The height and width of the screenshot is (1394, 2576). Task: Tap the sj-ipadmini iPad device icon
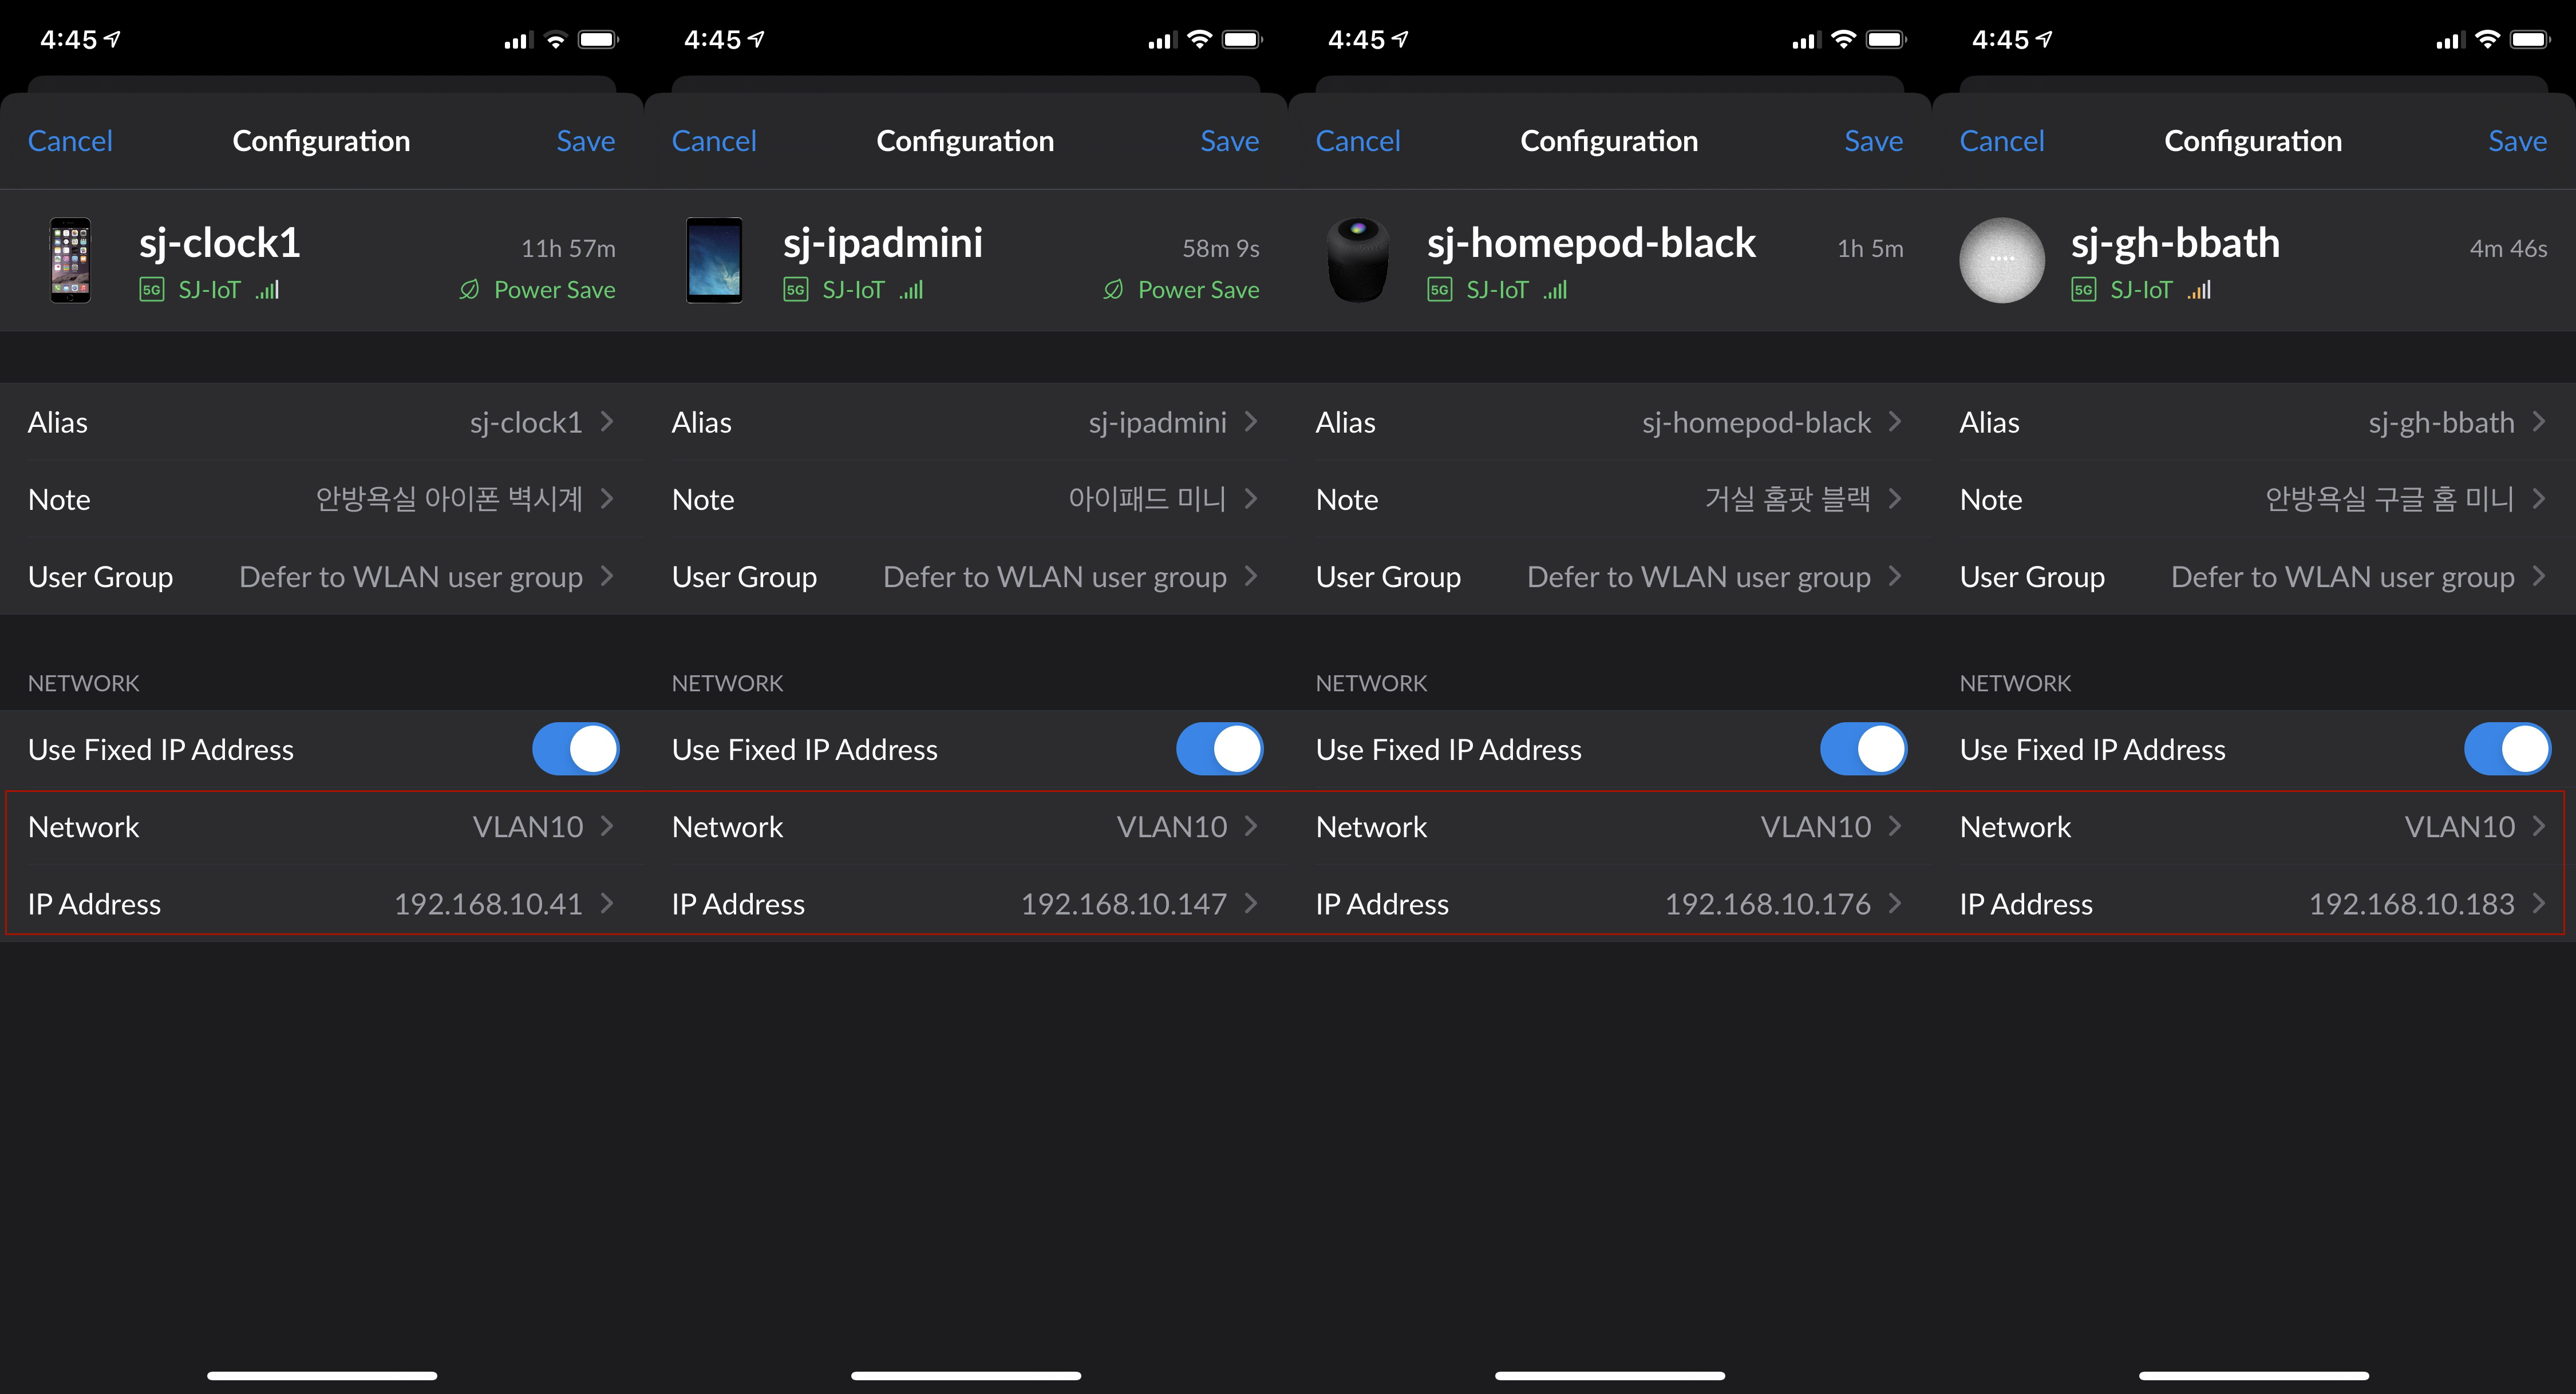(714, 260)
